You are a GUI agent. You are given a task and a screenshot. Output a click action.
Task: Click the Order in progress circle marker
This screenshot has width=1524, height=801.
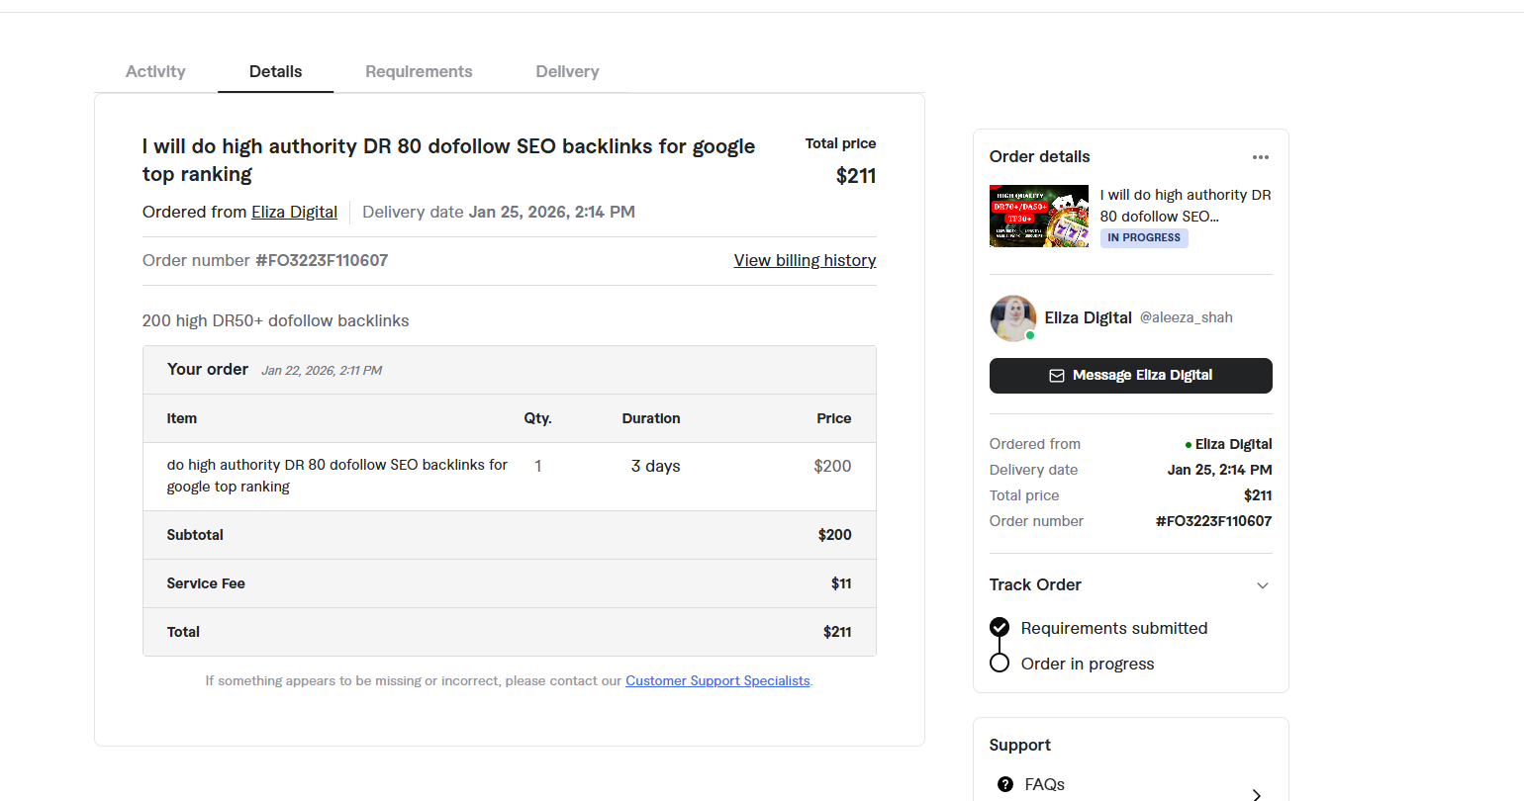[1000, 664]
